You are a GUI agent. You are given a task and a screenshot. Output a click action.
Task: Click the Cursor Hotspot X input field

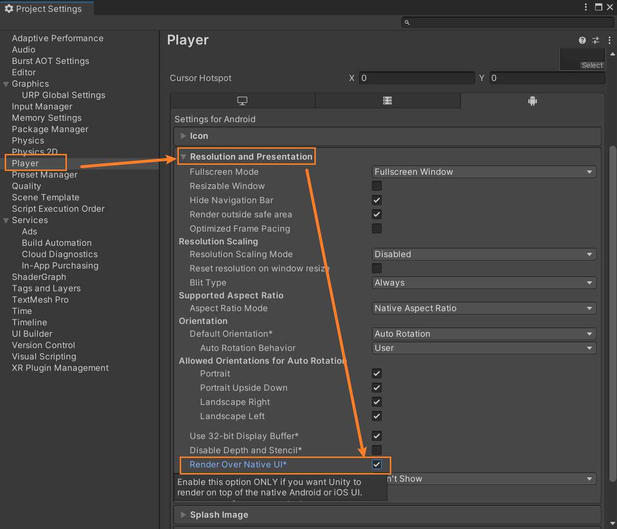click(x=416, y=78)
